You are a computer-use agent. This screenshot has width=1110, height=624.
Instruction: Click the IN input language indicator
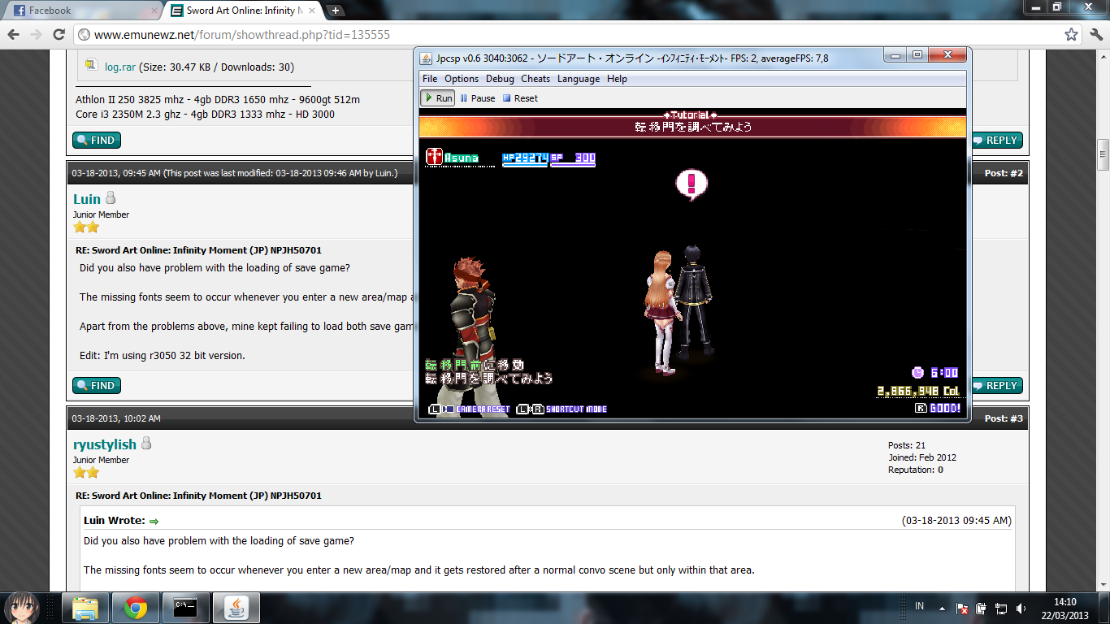point(920,606)
